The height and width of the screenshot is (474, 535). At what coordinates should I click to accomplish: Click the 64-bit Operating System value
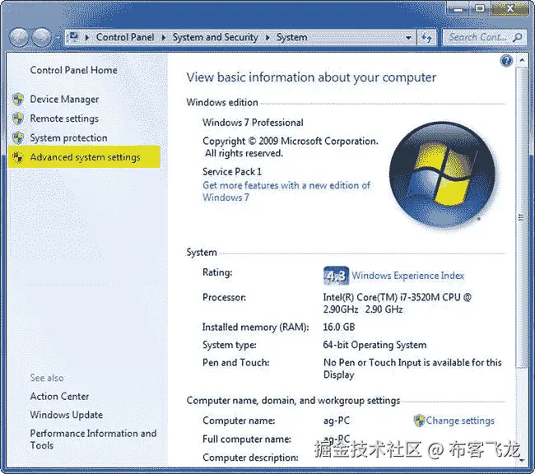(x=374, y=345)
